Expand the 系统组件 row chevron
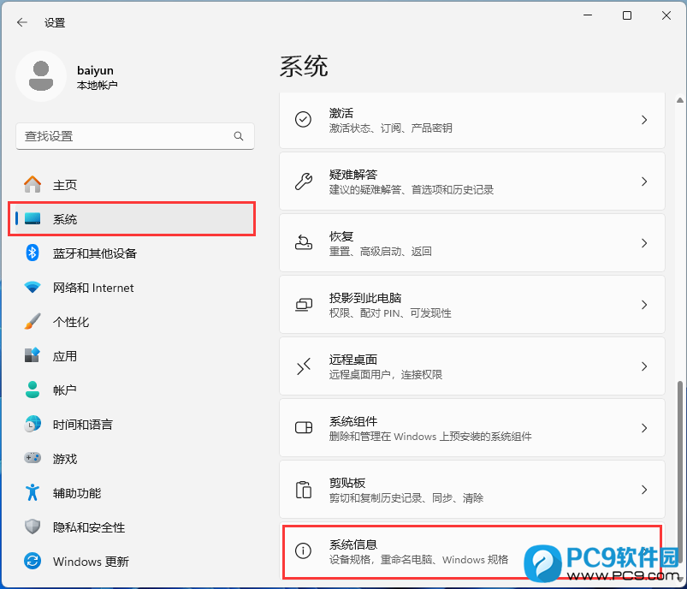 [644, 428]
